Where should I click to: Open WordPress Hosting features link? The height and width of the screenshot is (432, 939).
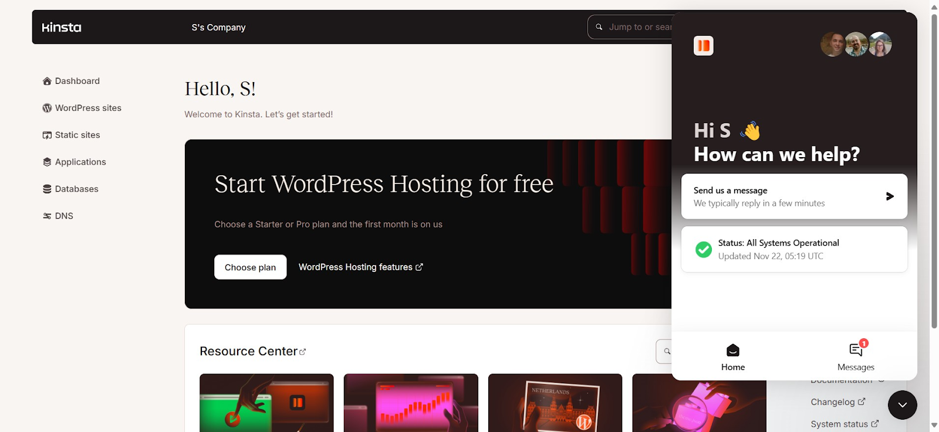click(360, 267)
